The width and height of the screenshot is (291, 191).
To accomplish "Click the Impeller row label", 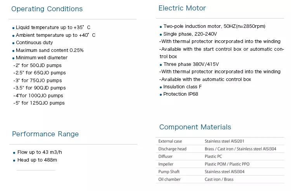I will click(166, 164).
